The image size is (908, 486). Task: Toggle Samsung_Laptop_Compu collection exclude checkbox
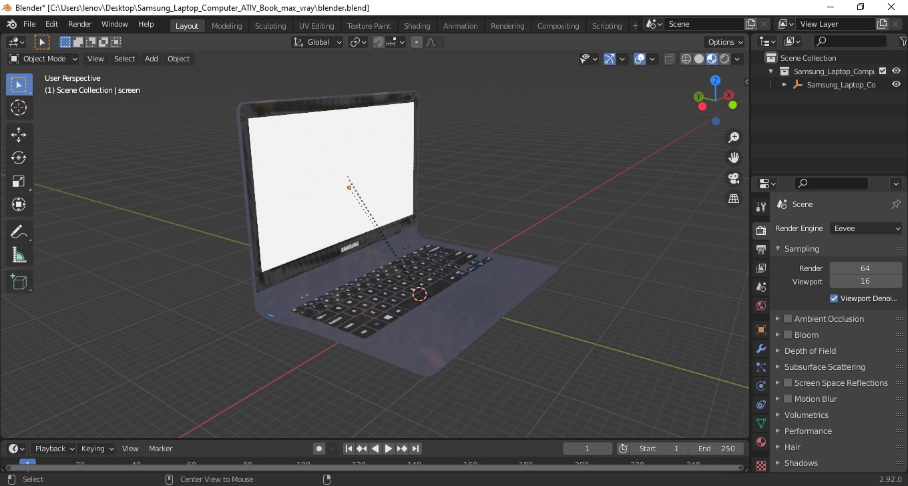pyautogui.click(x=883, y=71)
